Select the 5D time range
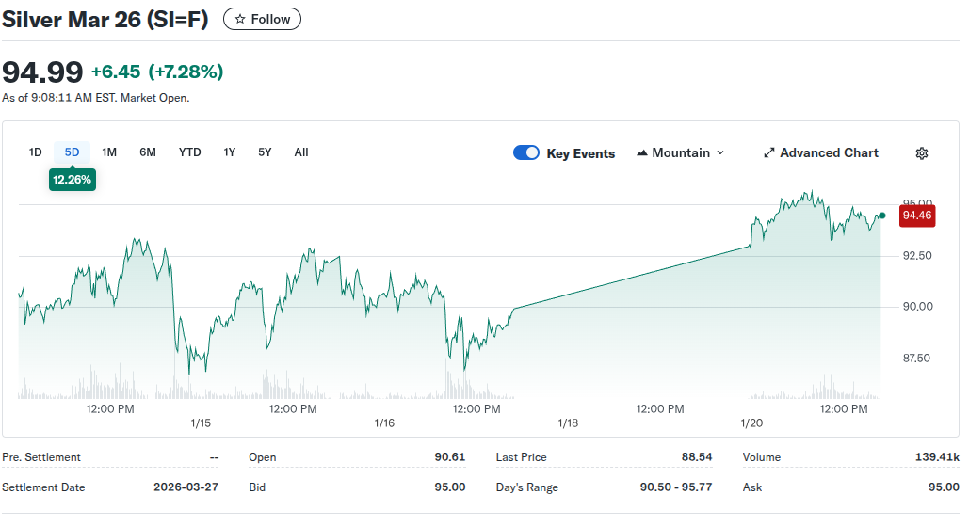Screen dimensions: 969x527 coord(73,152)
